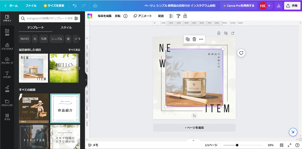This screenshot has height=149, width=302.
Task: Toggle the lock icon in top toolbar
Action: 185,16
